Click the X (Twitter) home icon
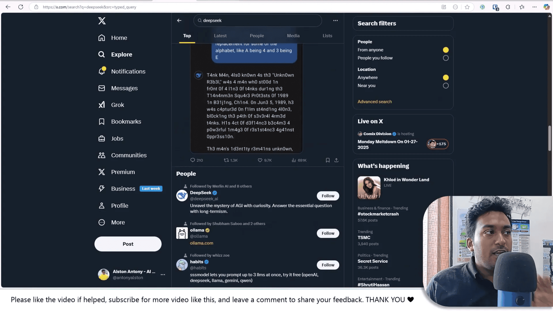 point(101,20)
